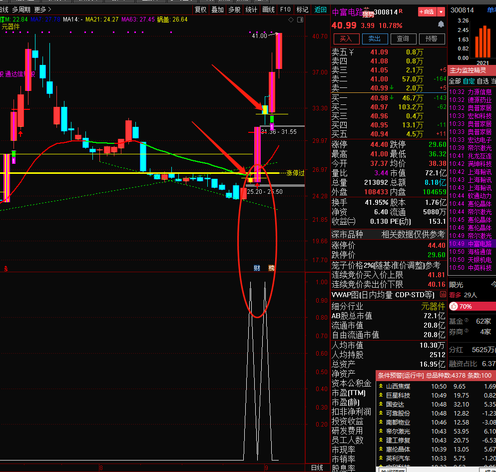Switch to the 全部 tab in monitor panel
The image size is (496, 472).
(455, 81)
